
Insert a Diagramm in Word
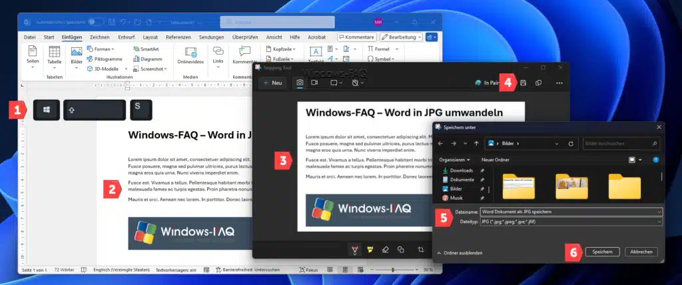(147, 59)
